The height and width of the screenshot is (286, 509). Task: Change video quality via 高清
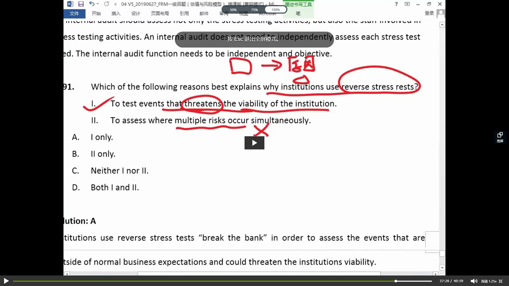pos(484,281)
